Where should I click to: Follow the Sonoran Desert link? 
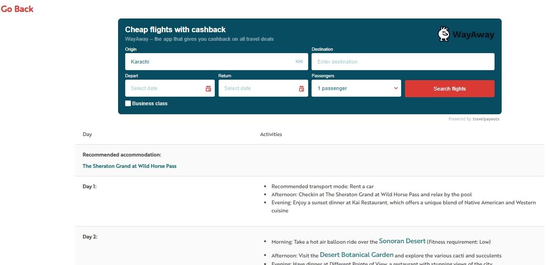(x=402, y=241)
